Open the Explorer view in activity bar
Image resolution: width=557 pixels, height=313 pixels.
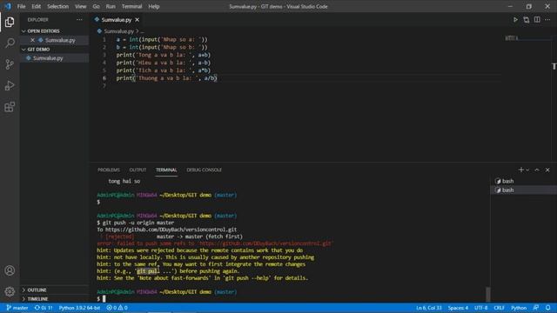click(10, 22)
